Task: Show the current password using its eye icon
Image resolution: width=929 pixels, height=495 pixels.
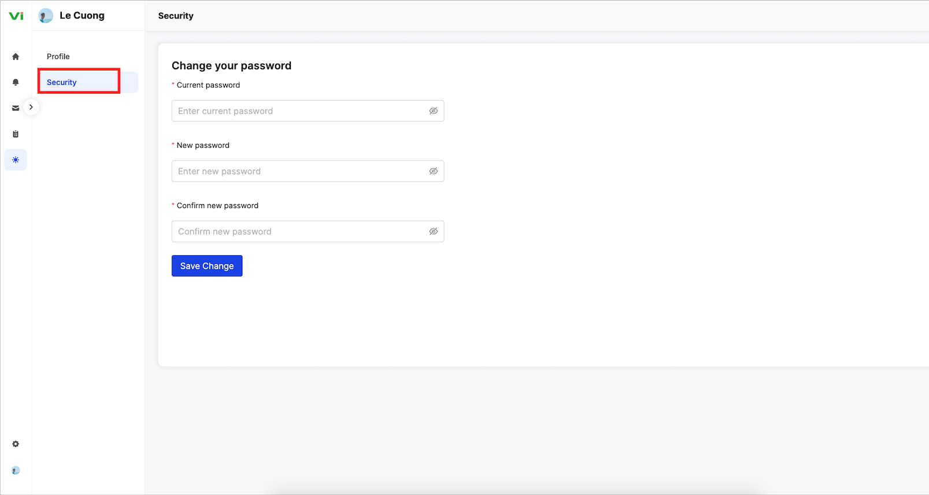Action: (x=433, y=111)
